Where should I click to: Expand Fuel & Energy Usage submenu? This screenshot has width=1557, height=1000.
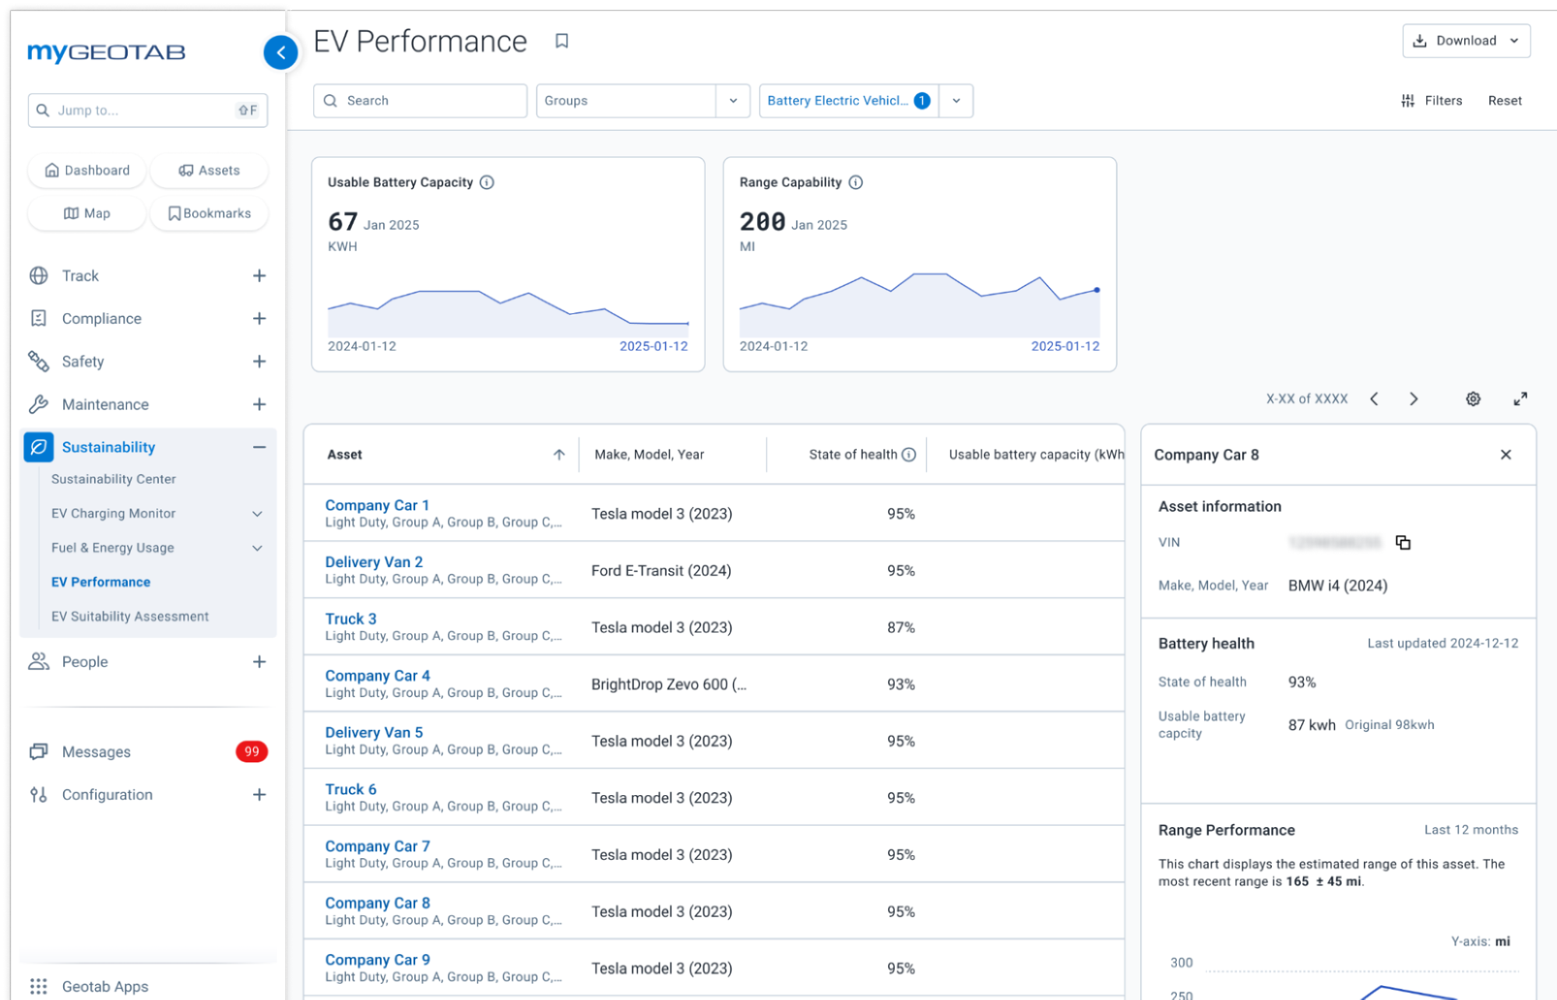point(258,548)
